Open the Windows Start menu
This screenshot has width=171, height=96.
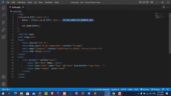pos(3,94)
